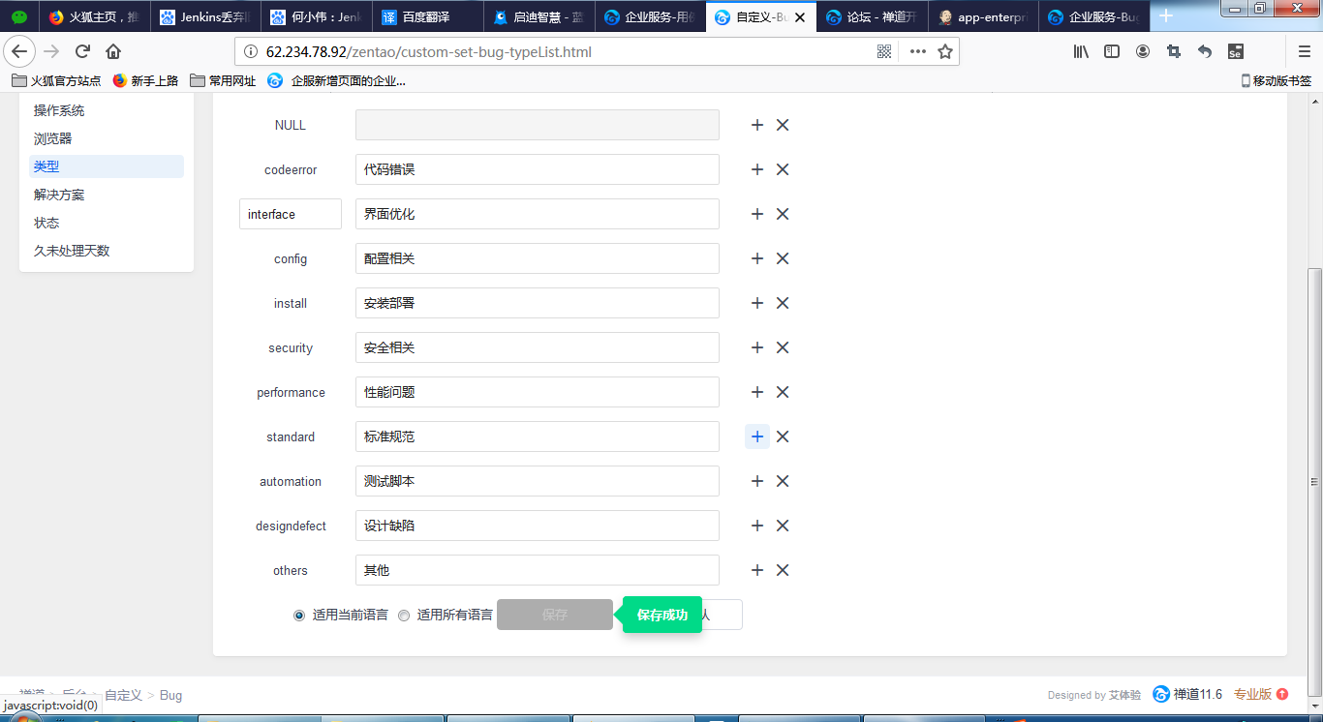The width and height of the screenshot is (1323, 722).
Task: Click the highlighted plus icon beside 标准规范
Action: (x=757, y=436)
